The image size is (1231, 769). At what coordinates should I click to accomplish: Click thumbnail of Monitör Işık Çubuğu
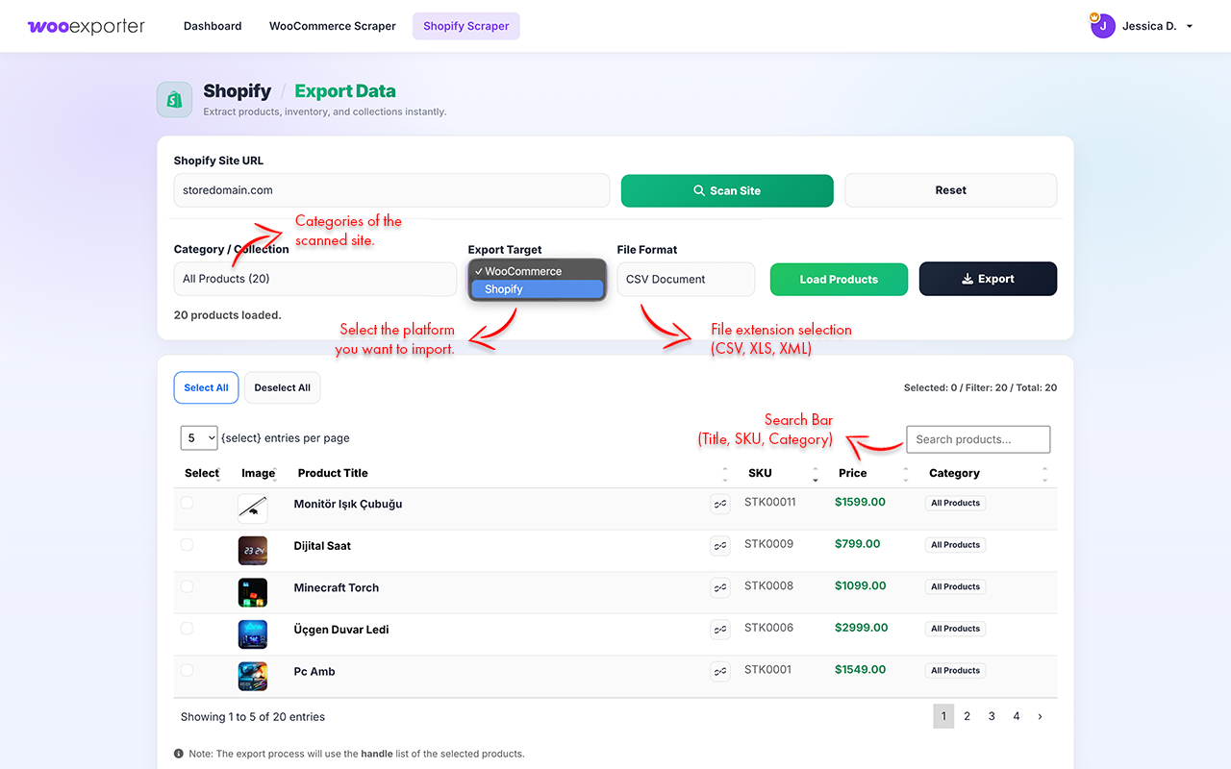pos(253,509)
